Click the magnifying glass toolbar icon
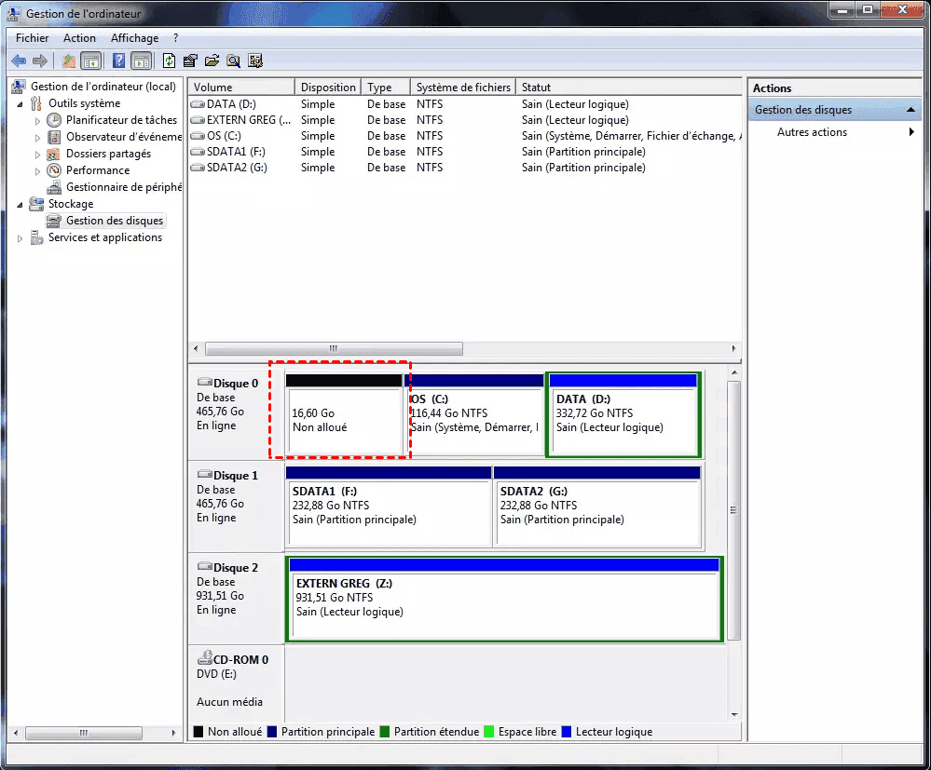931x770 pixels. (x=233, y=61)
